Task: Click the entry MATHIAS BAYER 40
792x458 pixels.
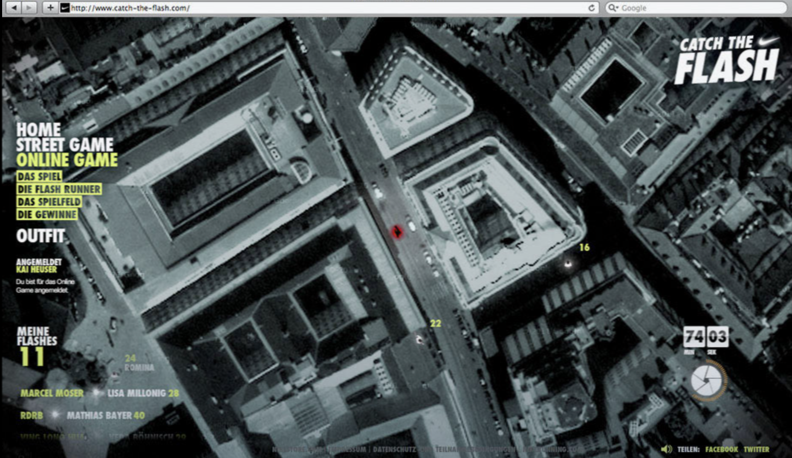Action: click(x=106, y=415)
